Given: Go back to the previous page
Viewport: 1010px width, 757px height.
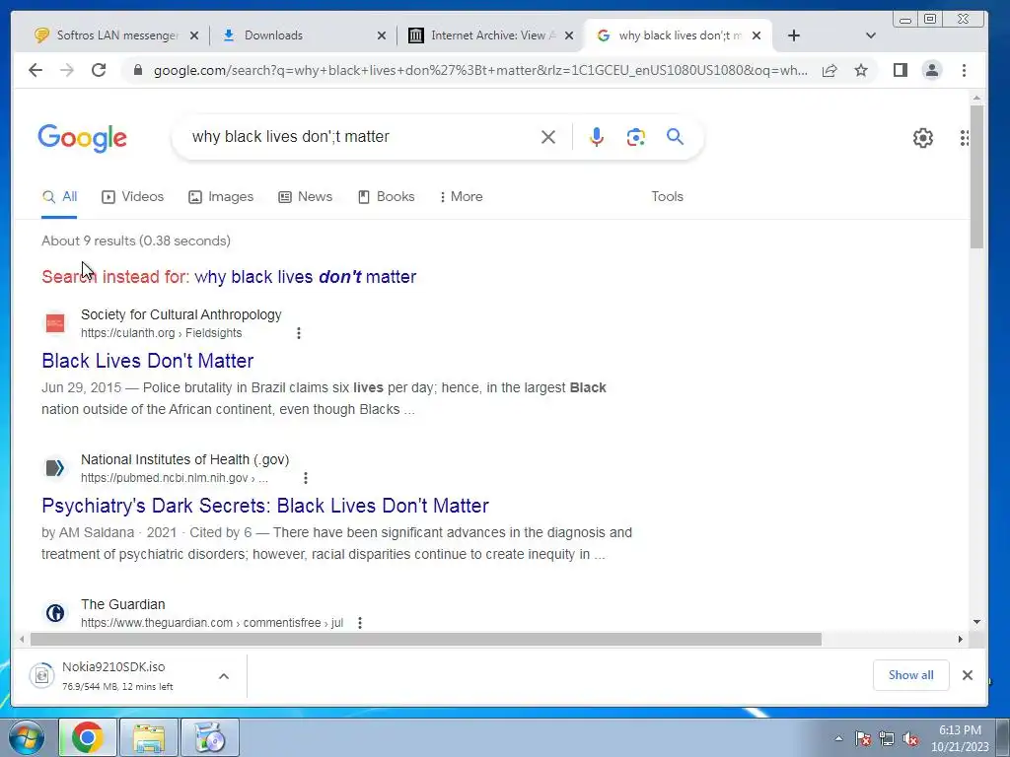Looking at the screenshot, I should pyautogui.click(x=36, y=70).
